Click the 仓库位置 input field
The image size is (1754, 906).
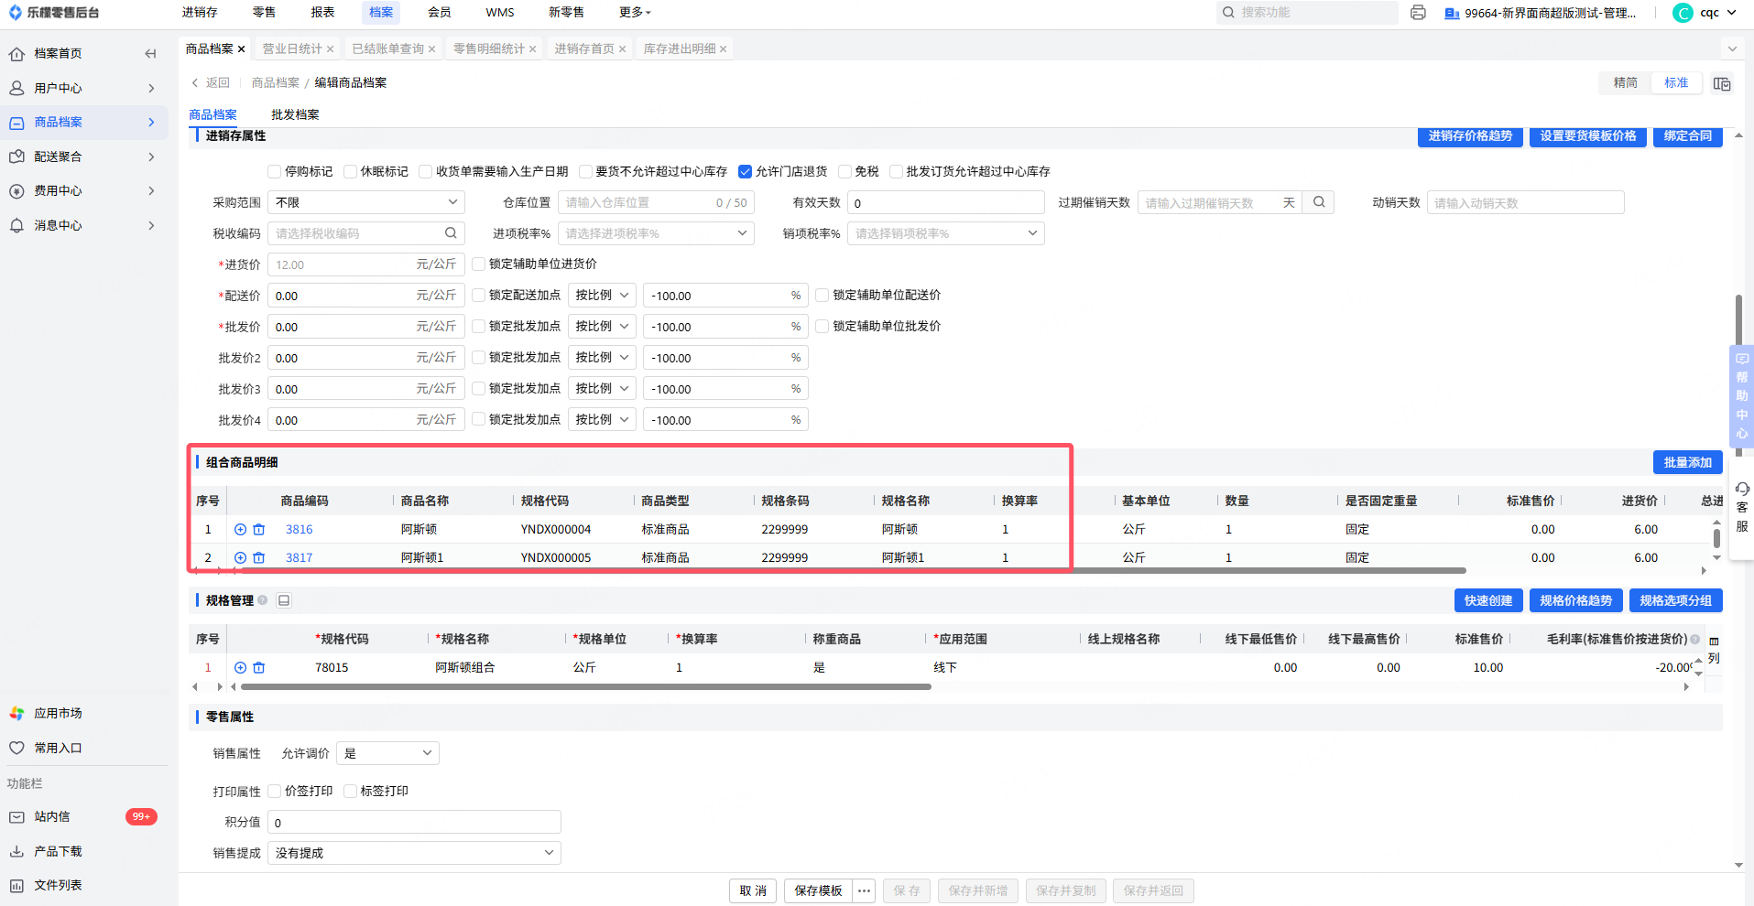(x=656, y=202)
